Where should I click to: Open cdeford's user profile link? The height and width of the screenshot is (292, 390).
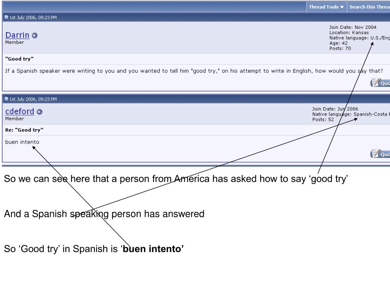pyautogui.click(x=20, y=111)
